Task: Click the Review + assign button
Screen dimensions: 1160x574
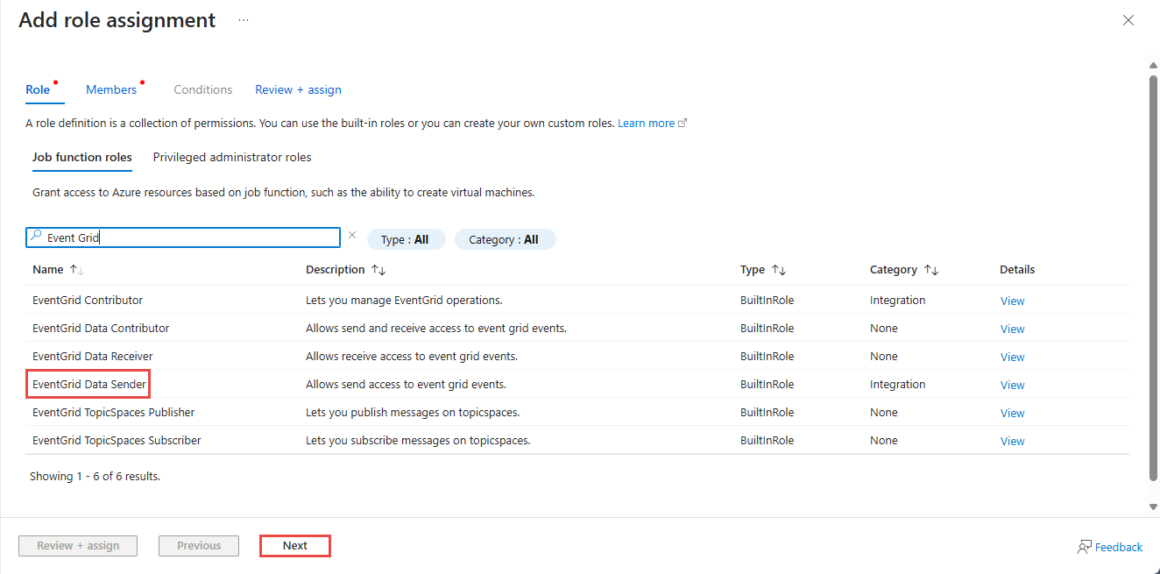Action: tap(78, 545)
